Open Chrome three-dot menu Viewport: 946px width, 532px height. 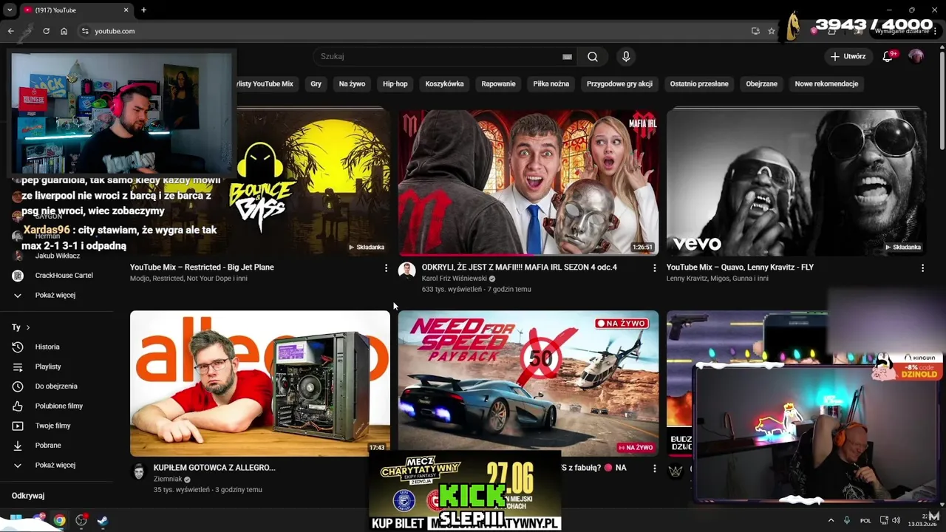[x=936, y=31]
